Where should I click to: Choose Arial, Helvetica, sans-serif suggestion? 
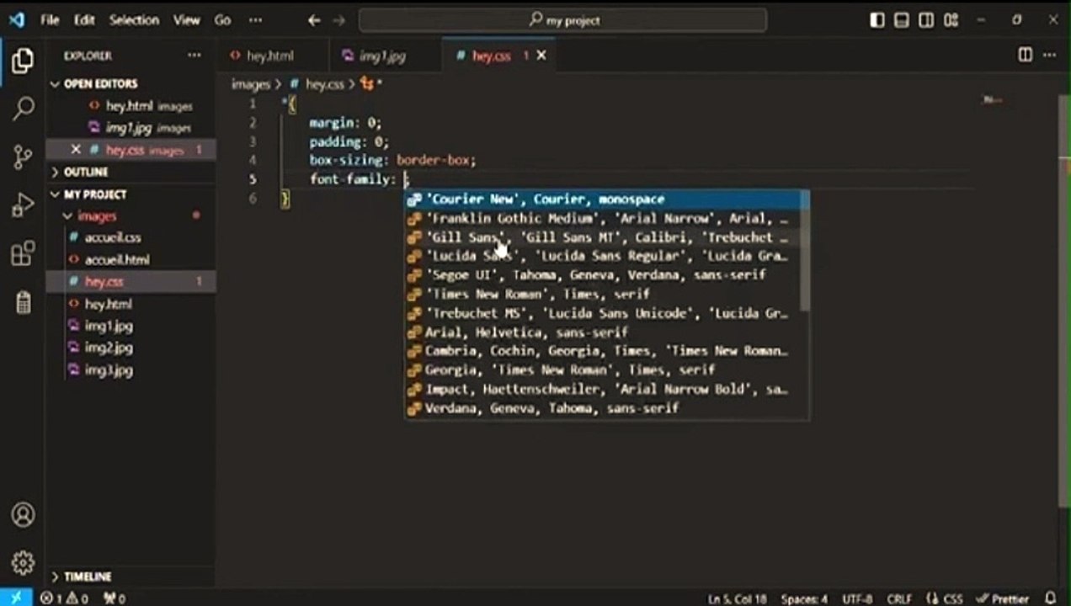coord(601,332)
